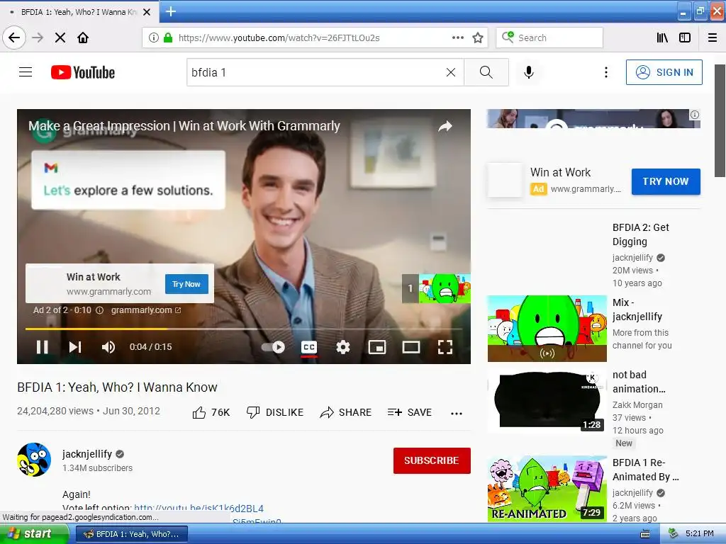This screenshot has height=544, width=726.
Task: Open the Firefox library icon
Action: pyautogui.click(x=662, y=38)
